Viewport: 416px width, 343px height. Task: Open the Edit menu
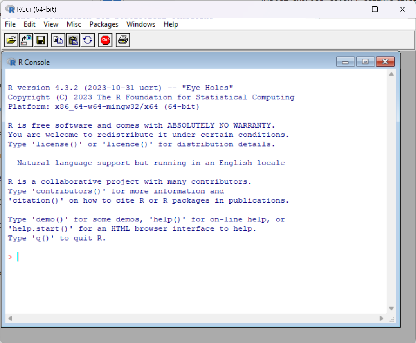pos(29,24)
